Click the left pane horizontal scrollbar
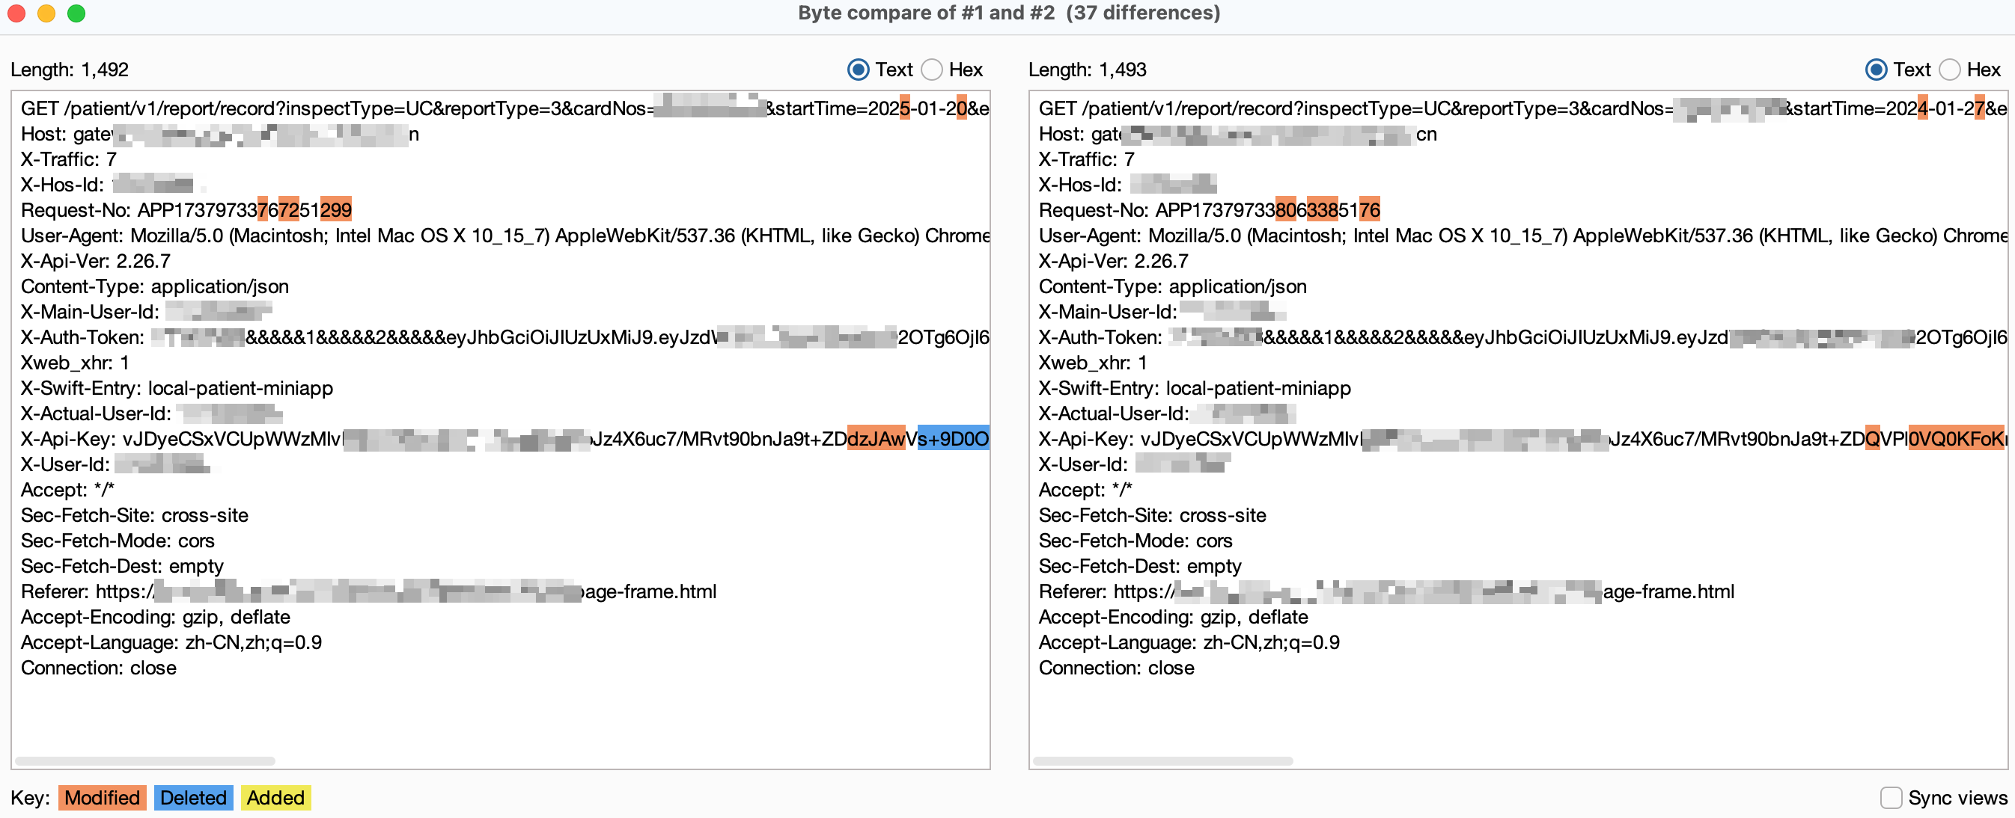2015x818 pixels. (145, 761)
